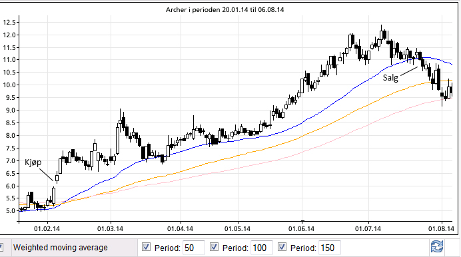This screenshot has height=257, width=461.
Task: Click the 01.04.14 date axis label
Action: click(x=181, y=228)
